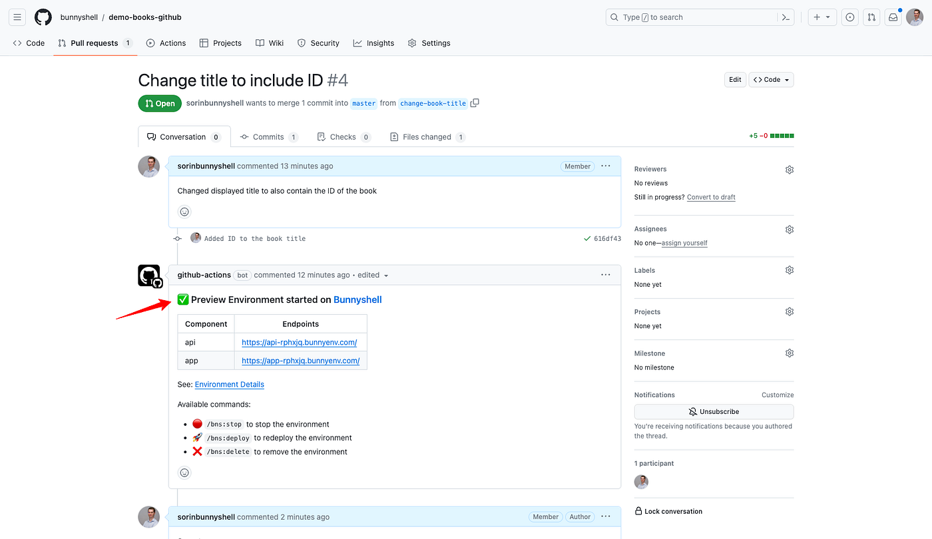The width and height of the screenshot is (932, 539).
Task: Open the issues icon in header
Action: click(849, 17)
